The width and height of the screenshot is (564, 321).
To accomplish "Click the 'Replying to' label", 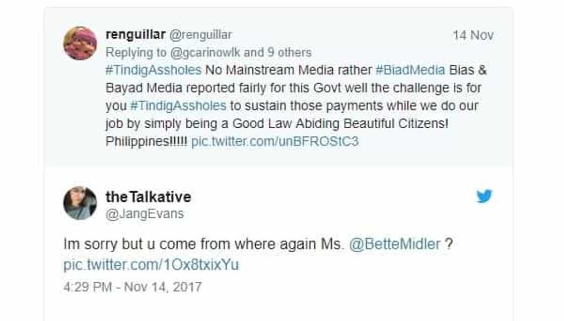I will 134,52.
